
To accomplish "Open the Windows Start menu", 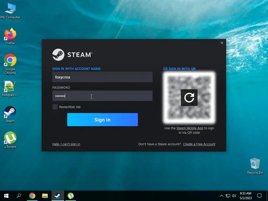I will tap(6, 196).
